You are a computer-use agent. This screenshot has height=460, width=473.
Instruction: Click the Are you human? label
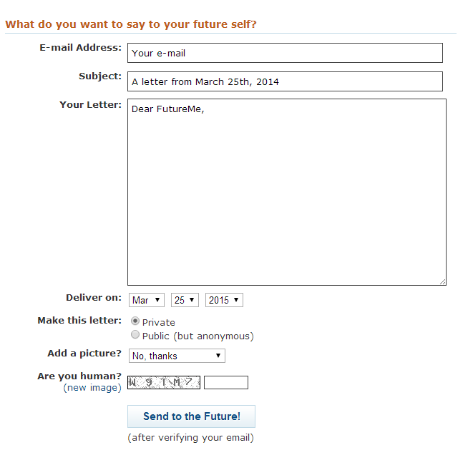click(x=79, y=376)
